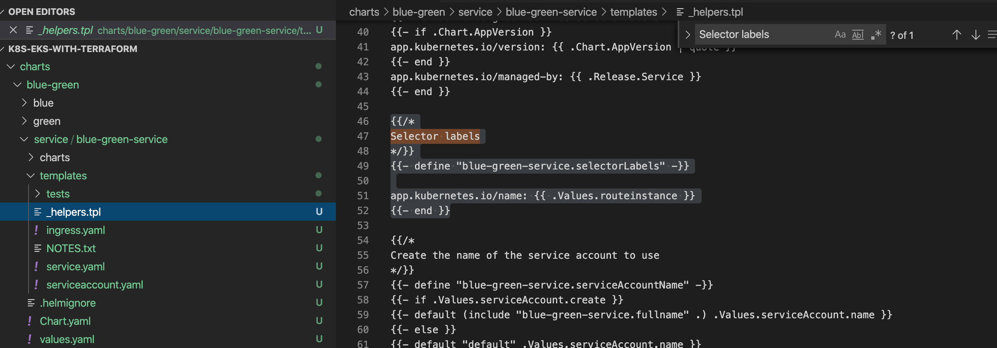
Task: Click the Selector labels search field
Action: (761, 35)
